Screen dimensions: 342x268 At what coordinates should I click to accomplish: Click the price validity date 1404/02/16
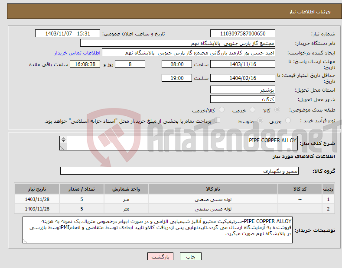[243, 78]
